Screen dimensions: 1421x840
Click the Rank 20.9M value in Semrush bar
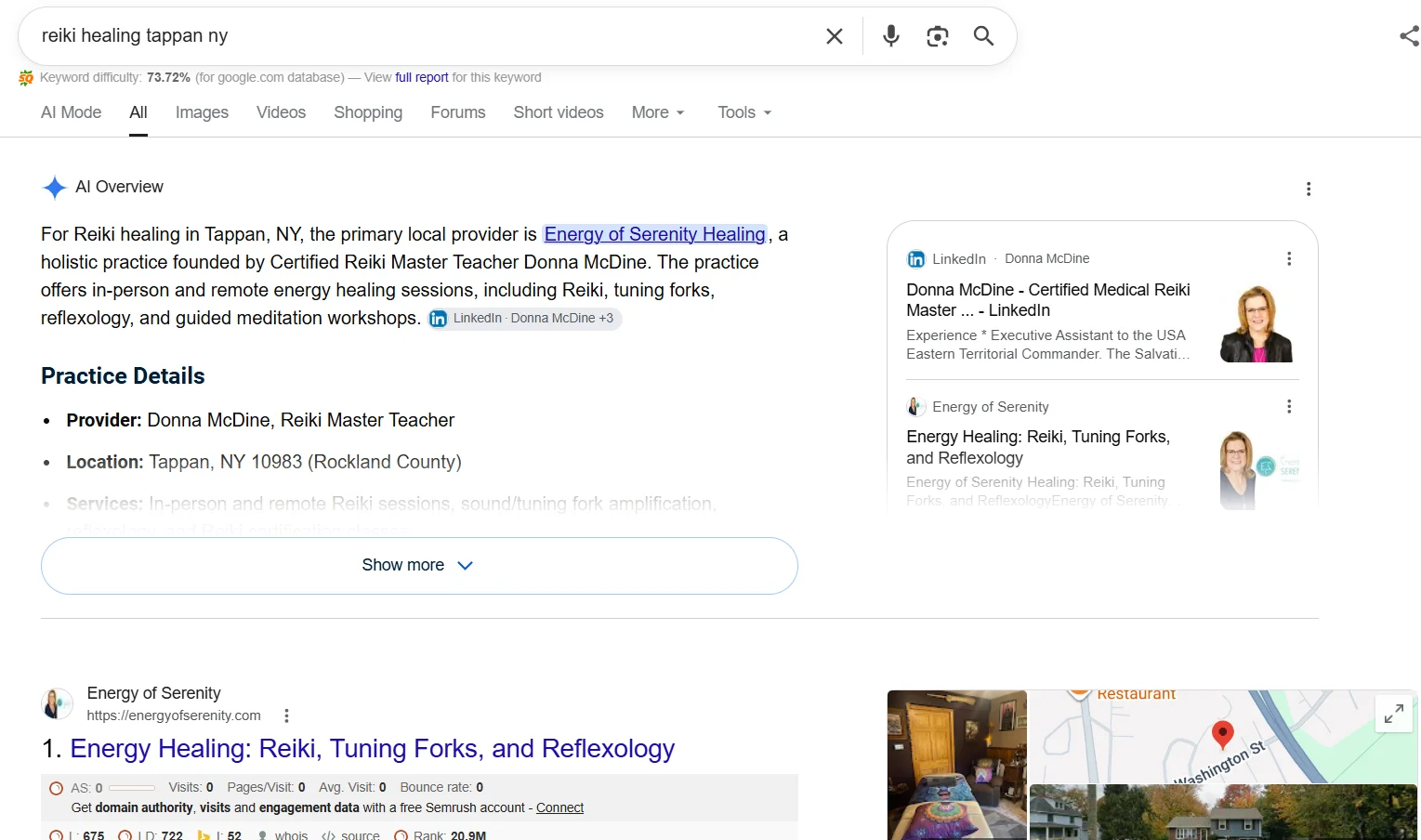450,835
